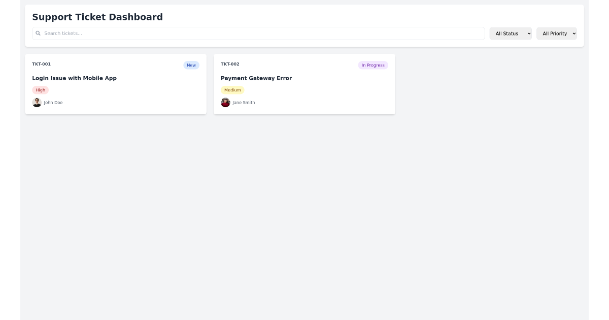Click inside the search tickets field

click(203, 33)
